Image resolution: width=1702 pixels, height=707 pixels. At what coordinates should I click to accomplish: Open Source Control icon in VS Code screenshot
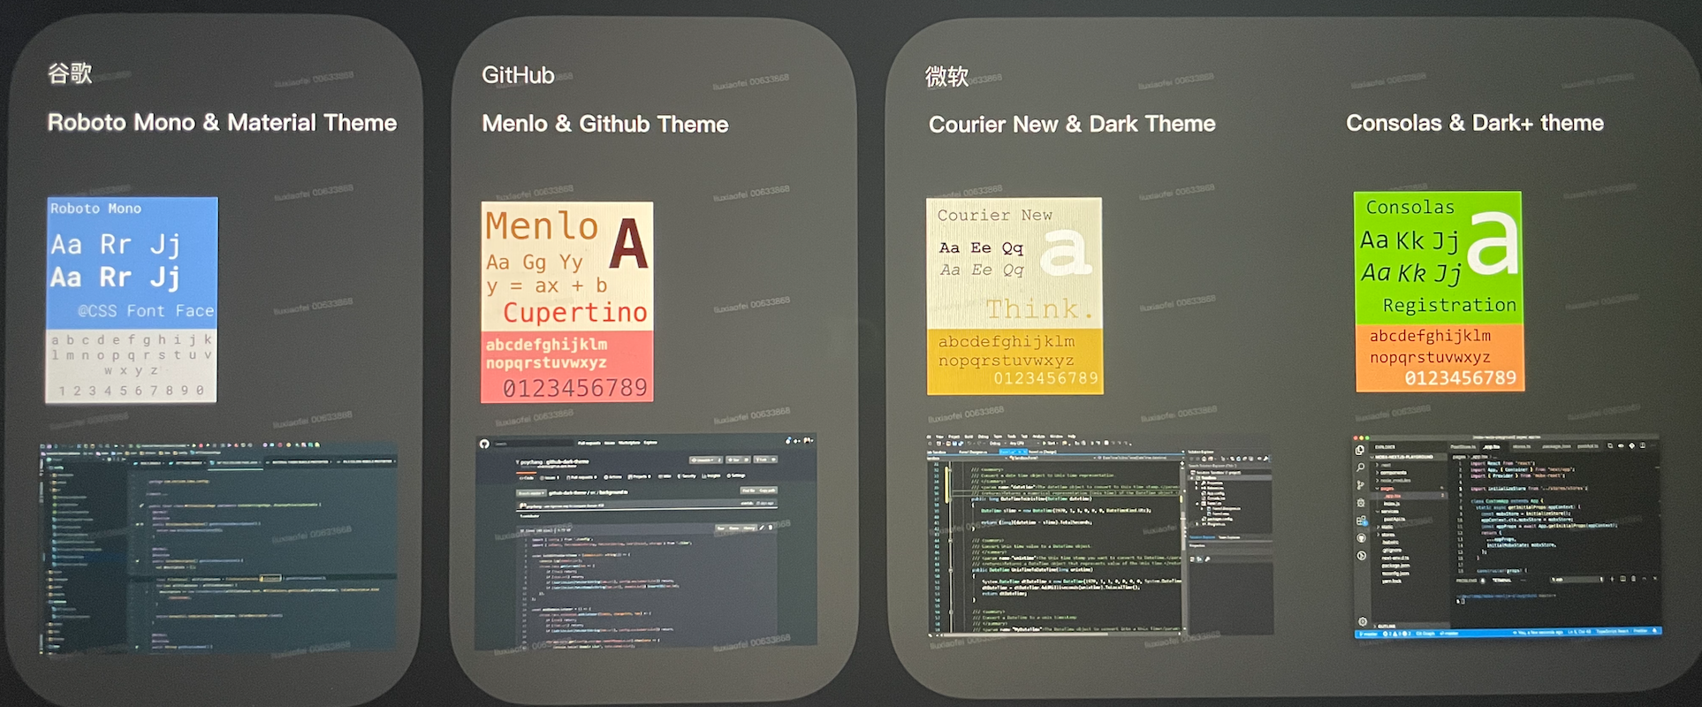pos(1360,485)
